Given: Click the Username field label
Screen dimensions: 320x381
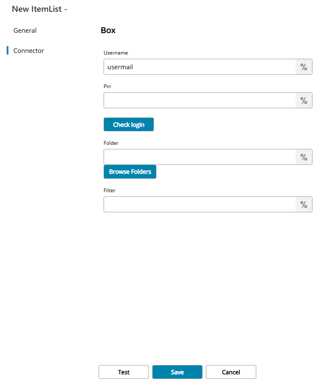Looking at the screenshot, I should [116, 53].
